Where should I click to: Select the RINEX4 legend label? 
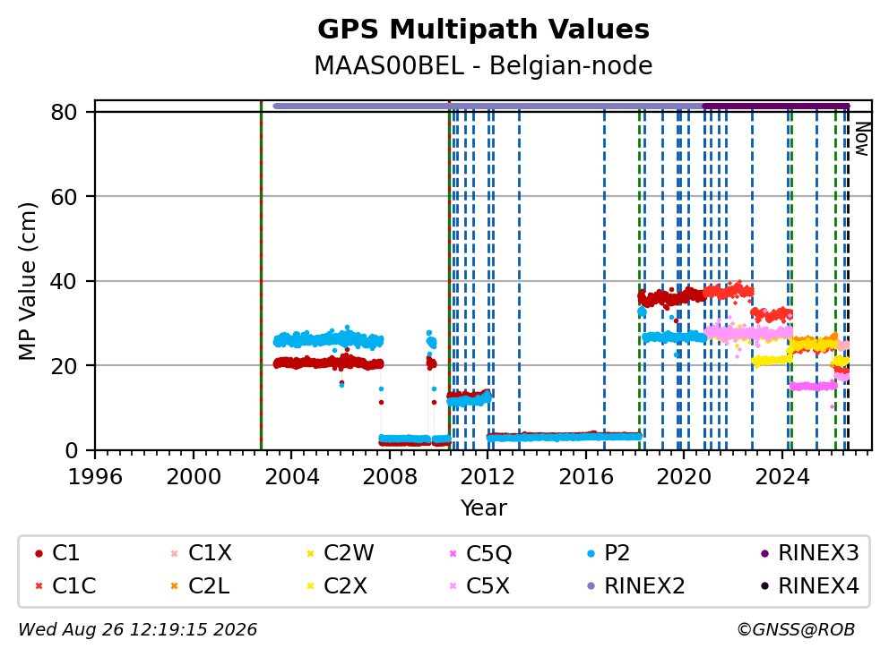pyautogui.click(x=818, y=585)
